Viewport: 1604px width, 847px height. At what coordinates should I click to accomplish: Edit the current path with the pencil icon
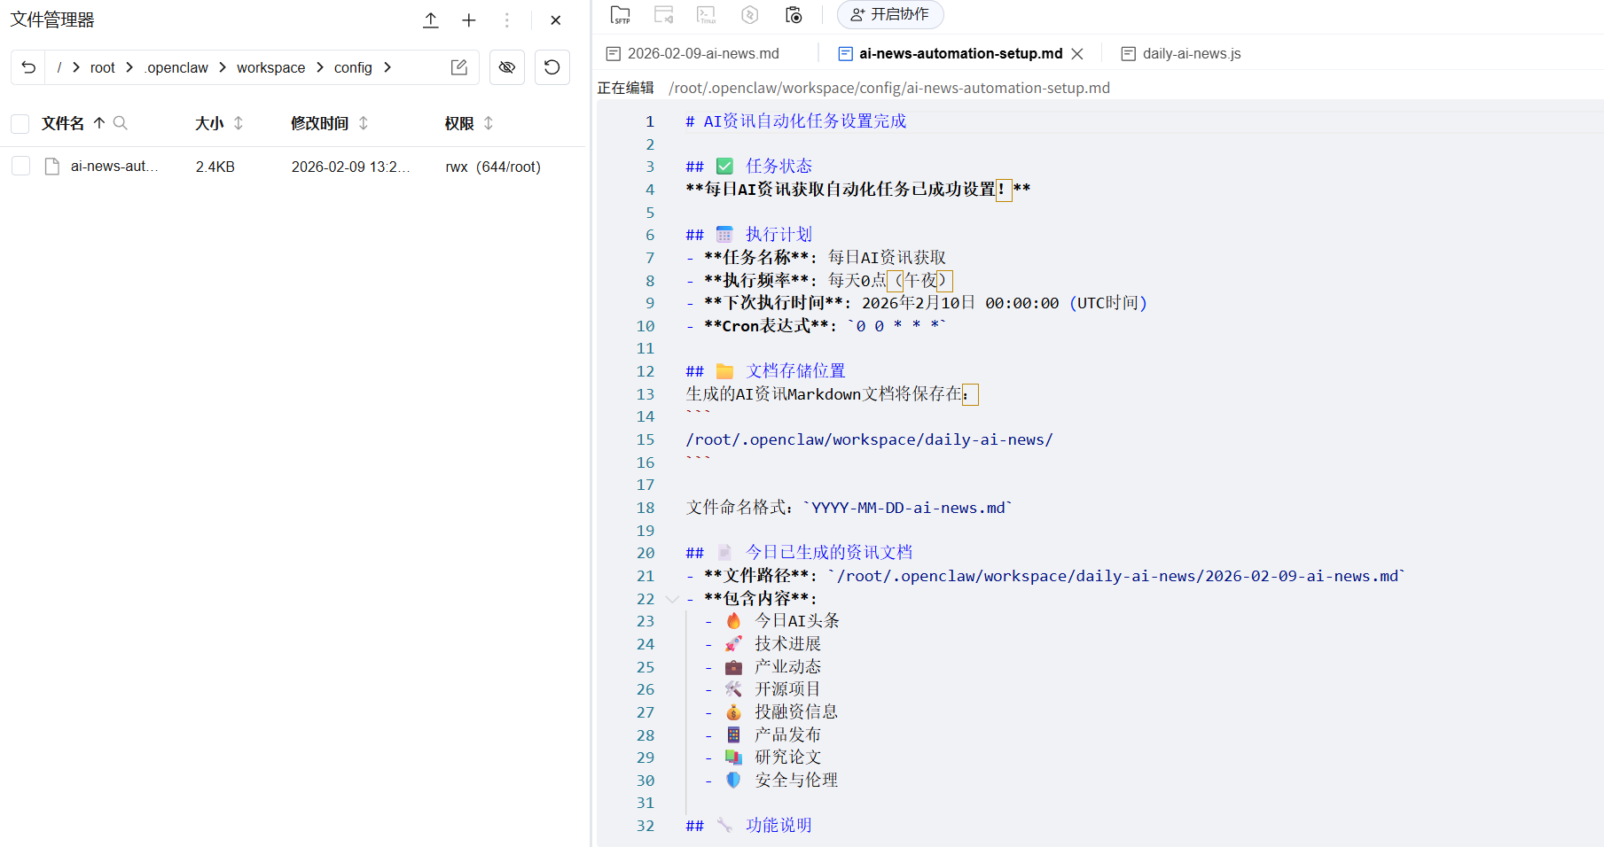tap(458, 66)
